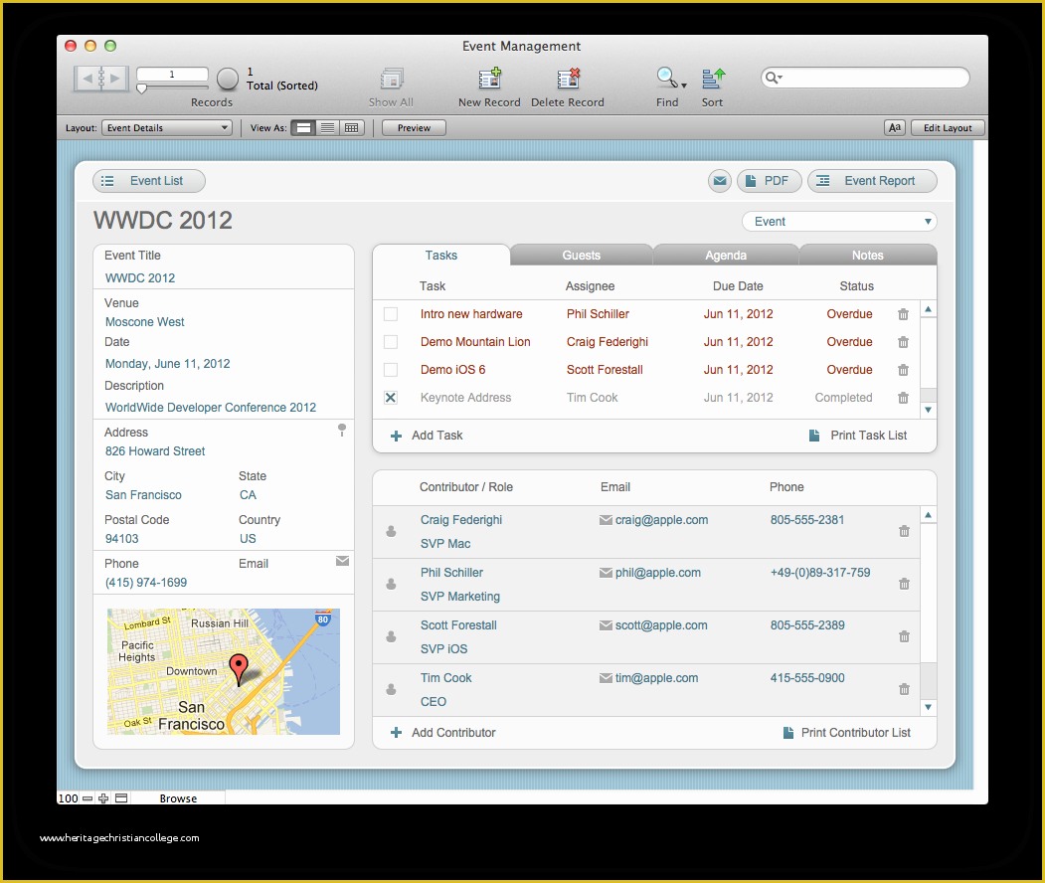Image resolution: width=1045 pixels, height=883 pixels.
Task: Click the found set pie indicator
Action: [228, 79]
